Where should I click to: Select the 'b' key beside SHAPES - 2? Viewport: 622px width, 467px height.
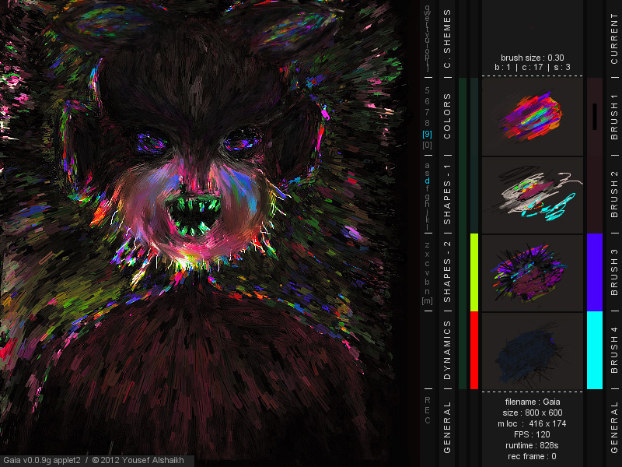[427, 282]
